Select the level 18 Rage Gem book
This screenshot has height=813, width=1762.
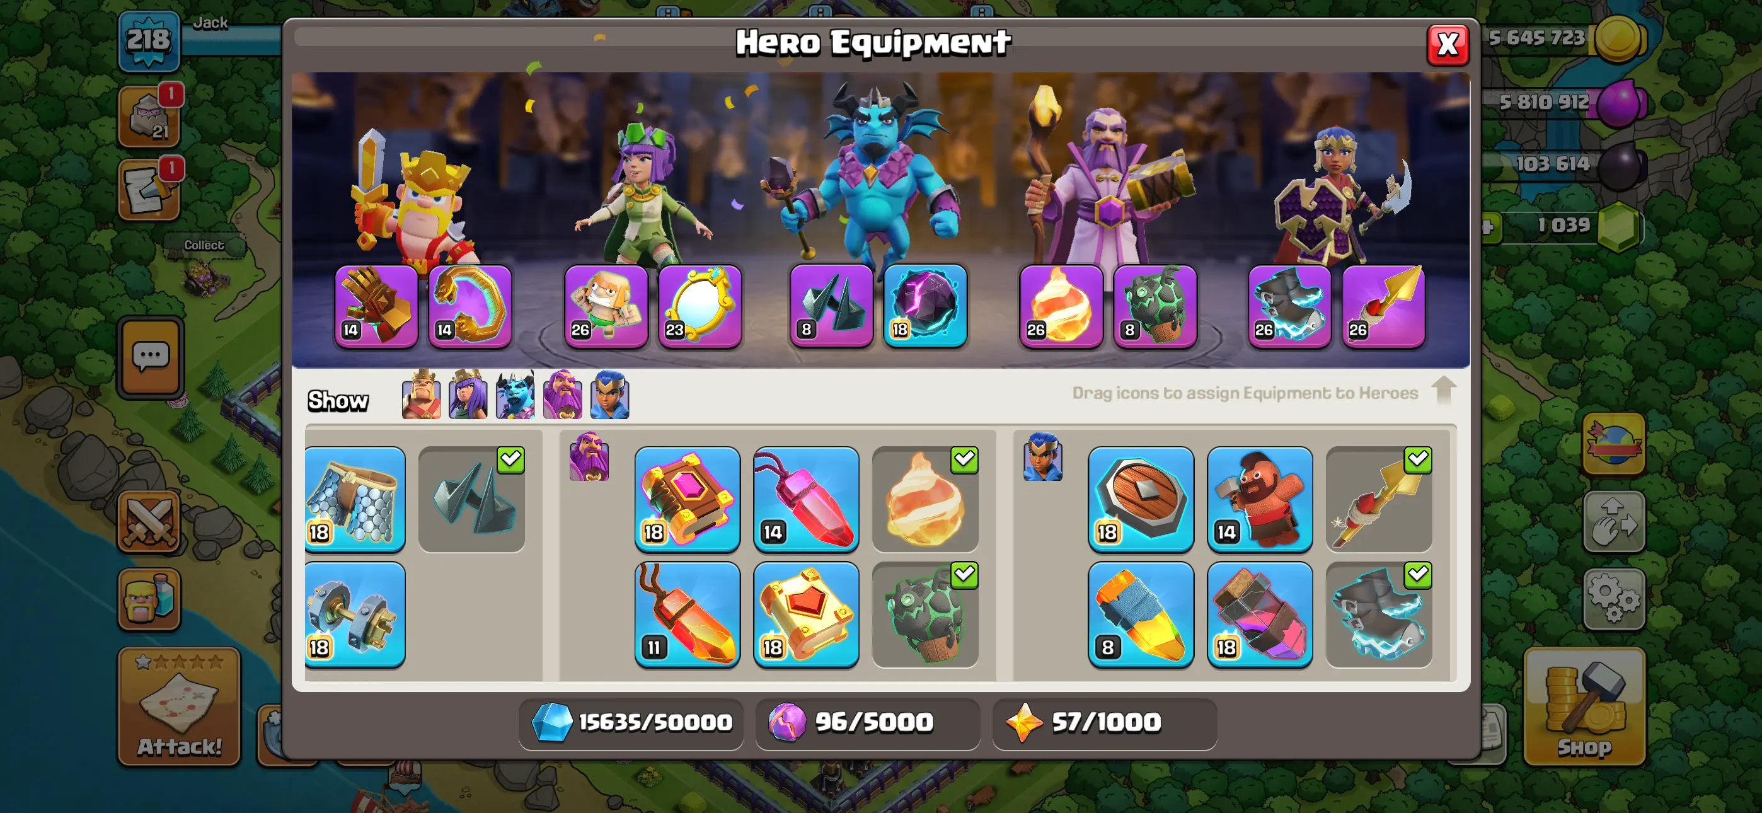tap(688, 500)
